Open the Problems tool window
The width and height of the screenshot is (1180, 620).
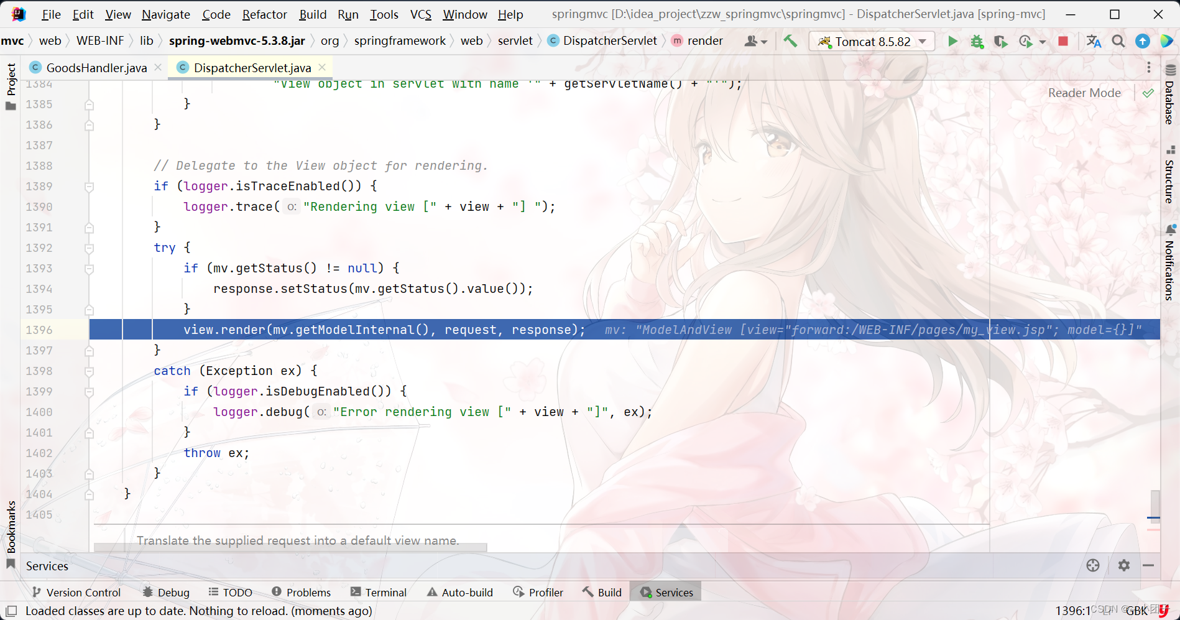(302, 592)
